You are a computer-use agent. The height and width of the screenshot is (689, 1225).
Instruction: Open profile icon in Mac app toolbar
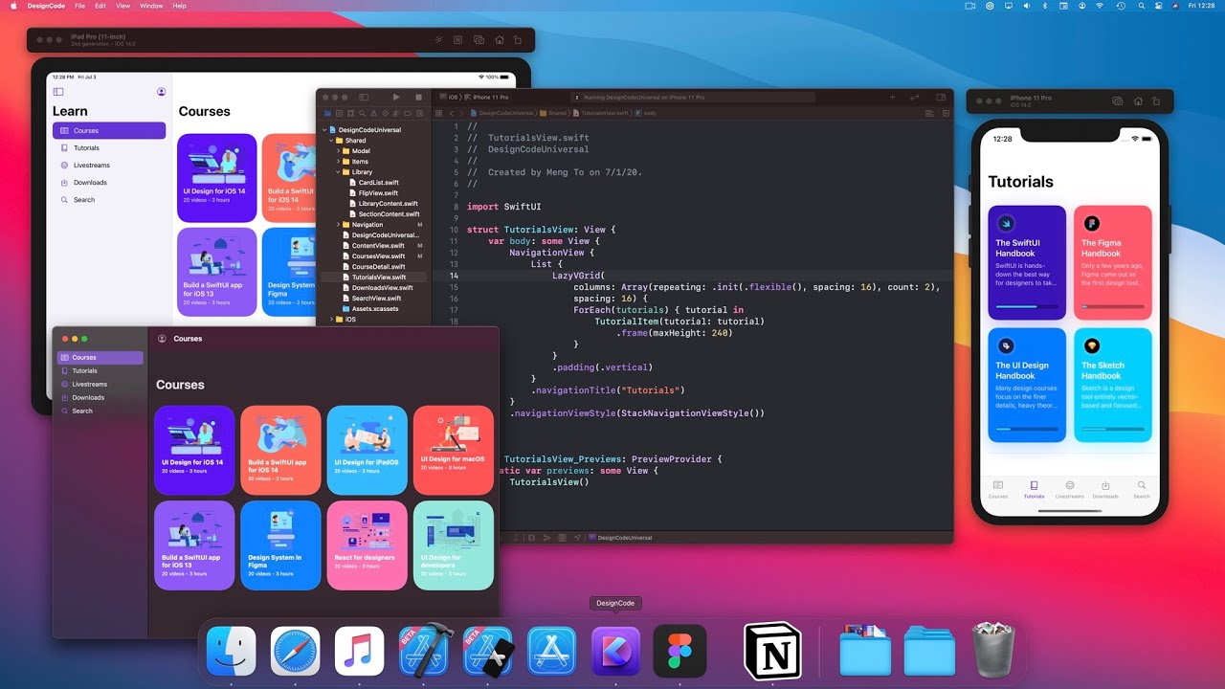coord(162,339)
